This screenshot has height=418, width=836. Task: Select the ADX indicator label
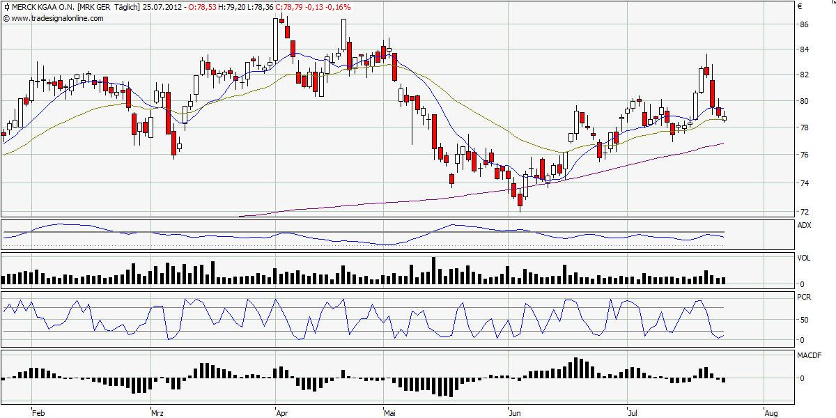coord(803,225)
